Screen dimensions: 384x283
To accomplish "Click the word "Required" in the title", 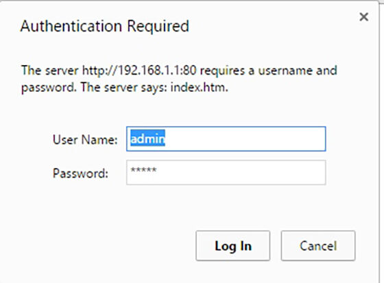I will point(158,26).
